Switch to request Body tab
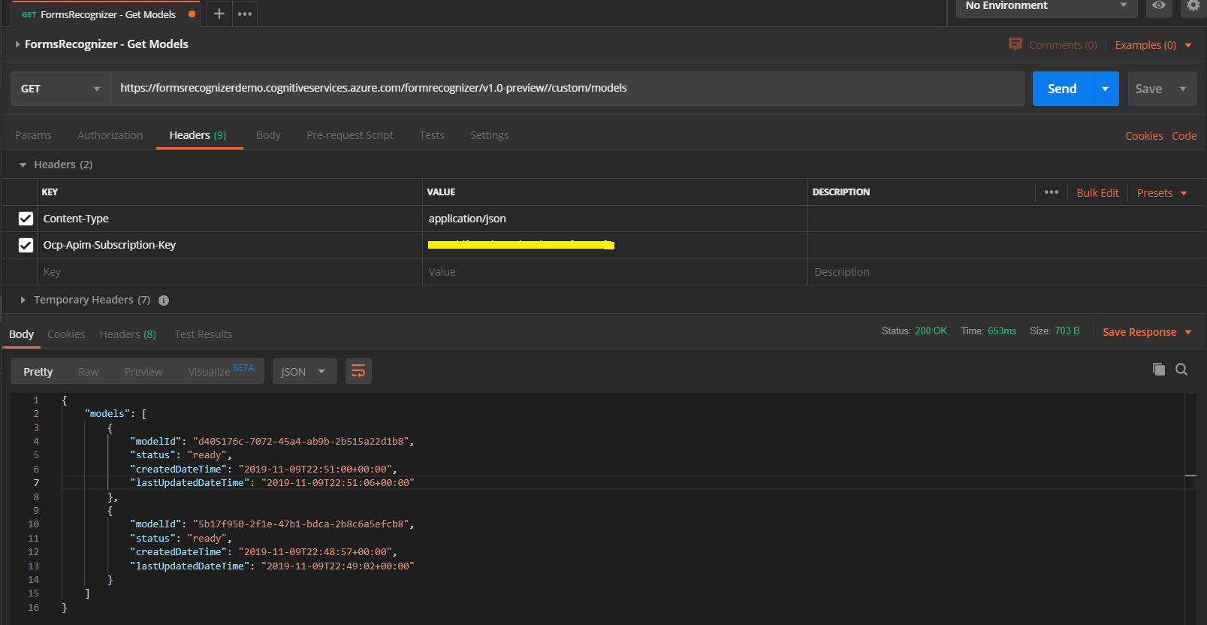 point(268,135)
